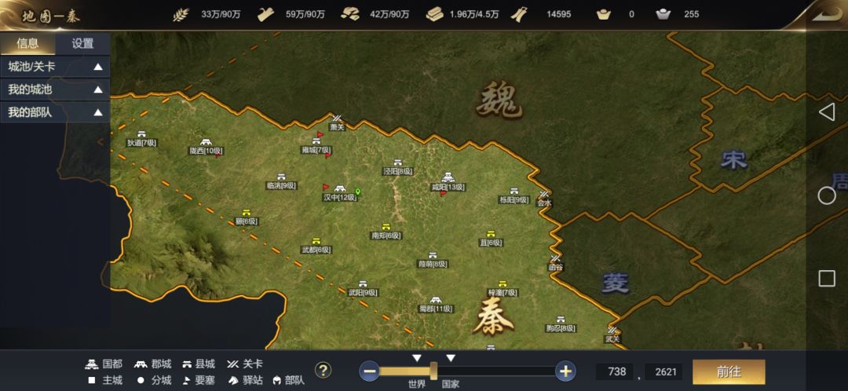The height and width of the screenshot is (391, 848).
Task: Select the 陇西[10级] city icon
Action: pyautogui.click(x=206, y=143)
